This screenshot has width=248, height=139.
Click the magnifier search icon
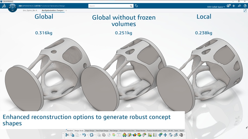tap(131, 6)
